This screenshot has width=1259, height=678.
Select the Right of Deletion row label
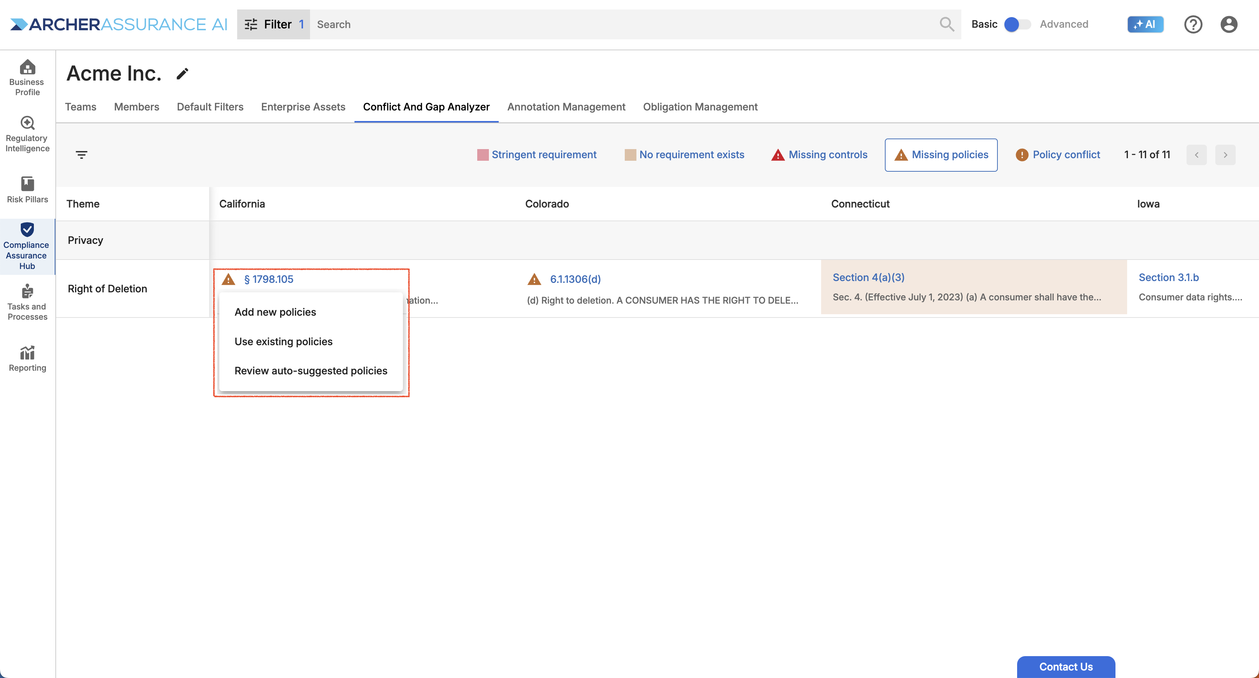pos(107,289)
